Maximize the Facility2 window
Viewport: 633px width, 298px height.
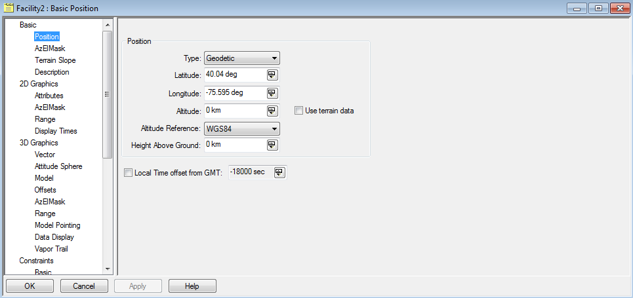coord(598,8)
